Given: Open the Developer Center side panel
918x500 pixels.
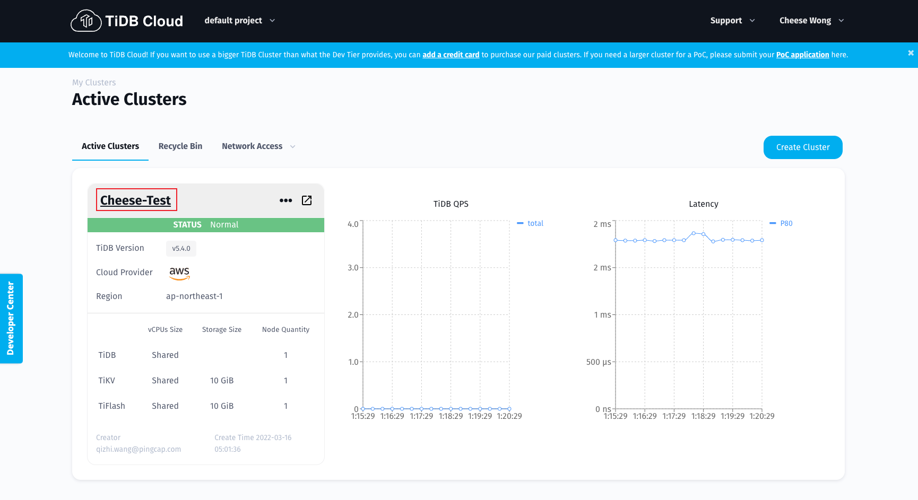Looking at the screenshot, I should tap(11, 319).
